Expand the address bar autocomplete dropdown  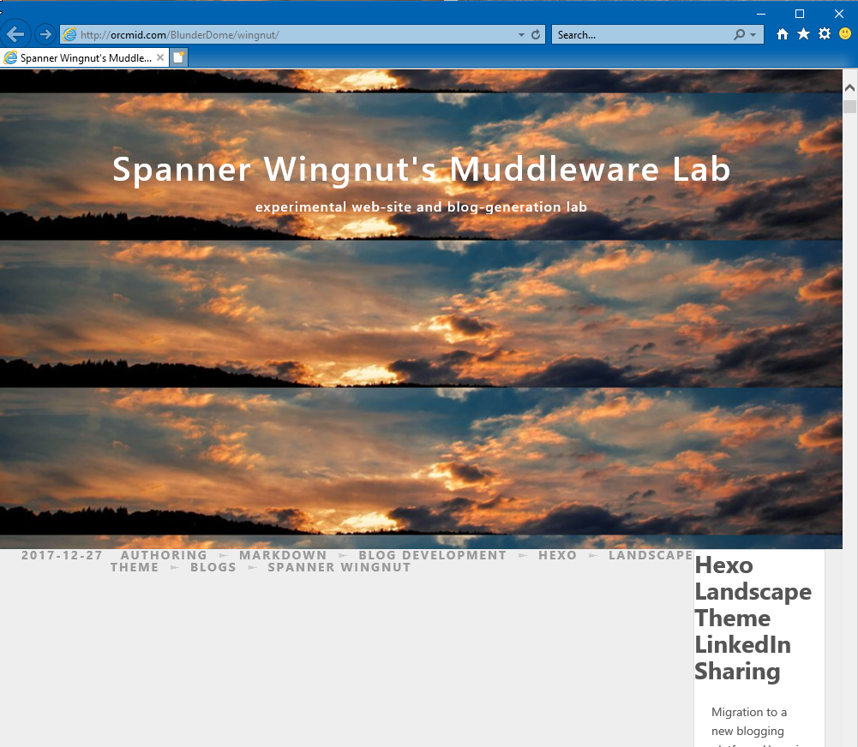coord(521,35)
